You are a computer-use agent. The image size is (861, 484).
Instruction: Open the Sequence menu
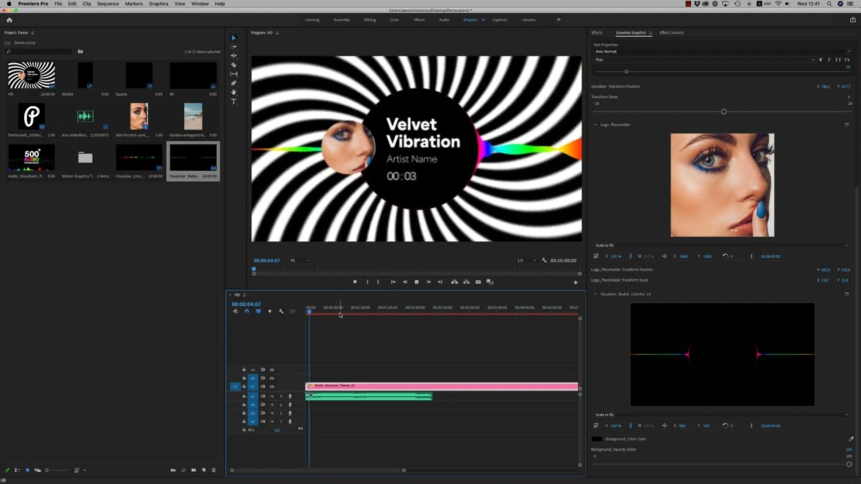[x=108, y=4]
